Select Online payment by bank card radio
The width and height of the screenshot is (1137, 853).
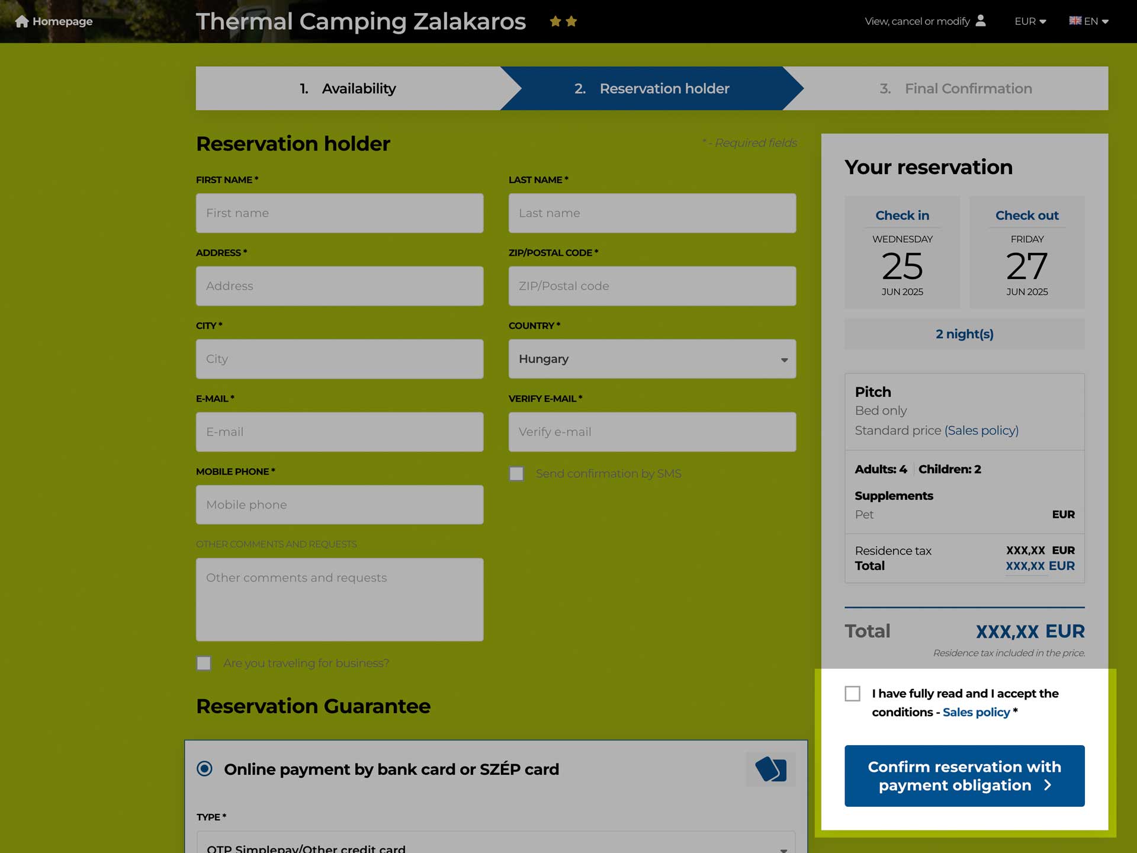tap(204, 769)
